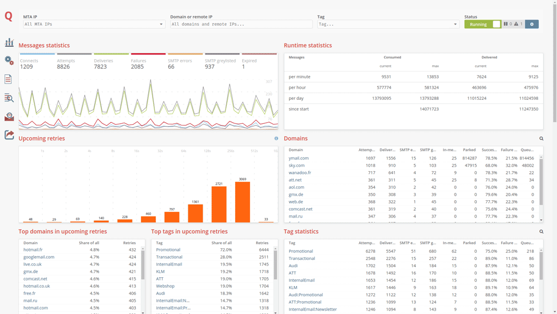Viewport: 557px width, 314px height.
Task: Click the Domains panel search icon
Action: coord(541,139)
